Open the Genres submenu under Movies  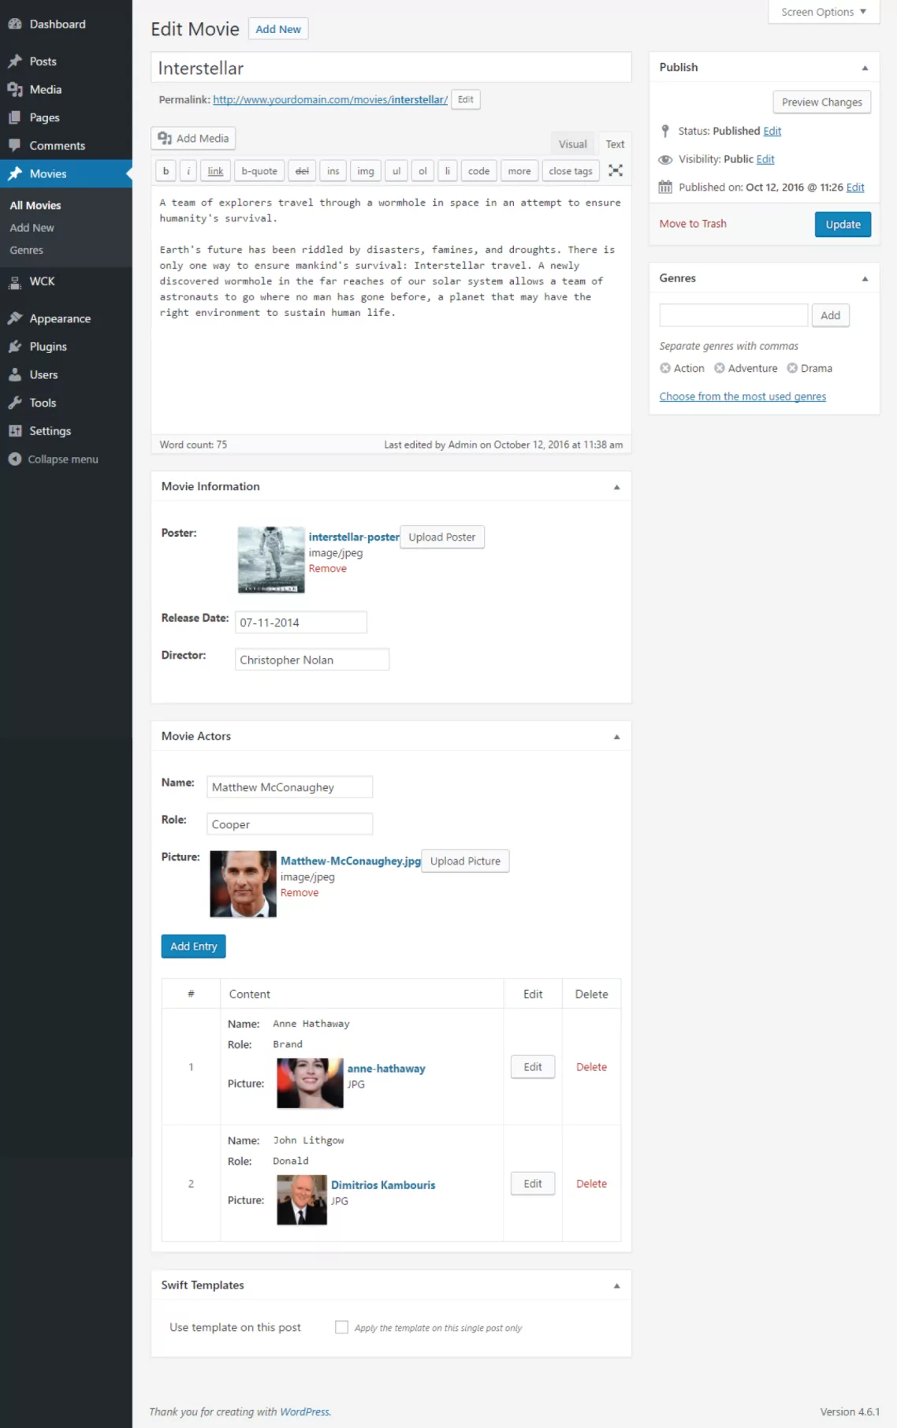point(27,250)
